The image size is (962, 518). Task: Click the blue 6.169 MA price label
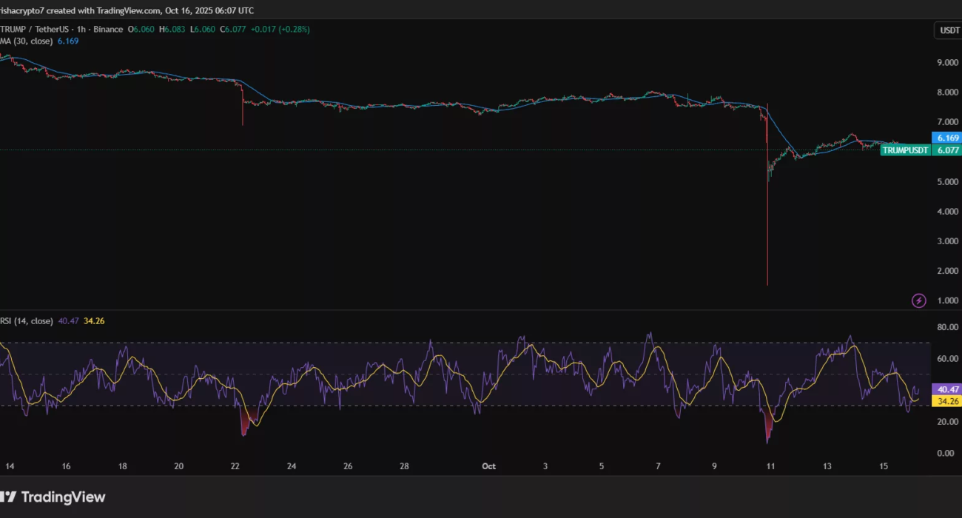coord(947,138)
